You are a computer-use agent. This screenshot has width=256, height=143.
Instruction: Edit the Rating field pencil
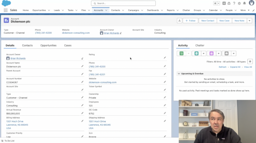[165, 58]
